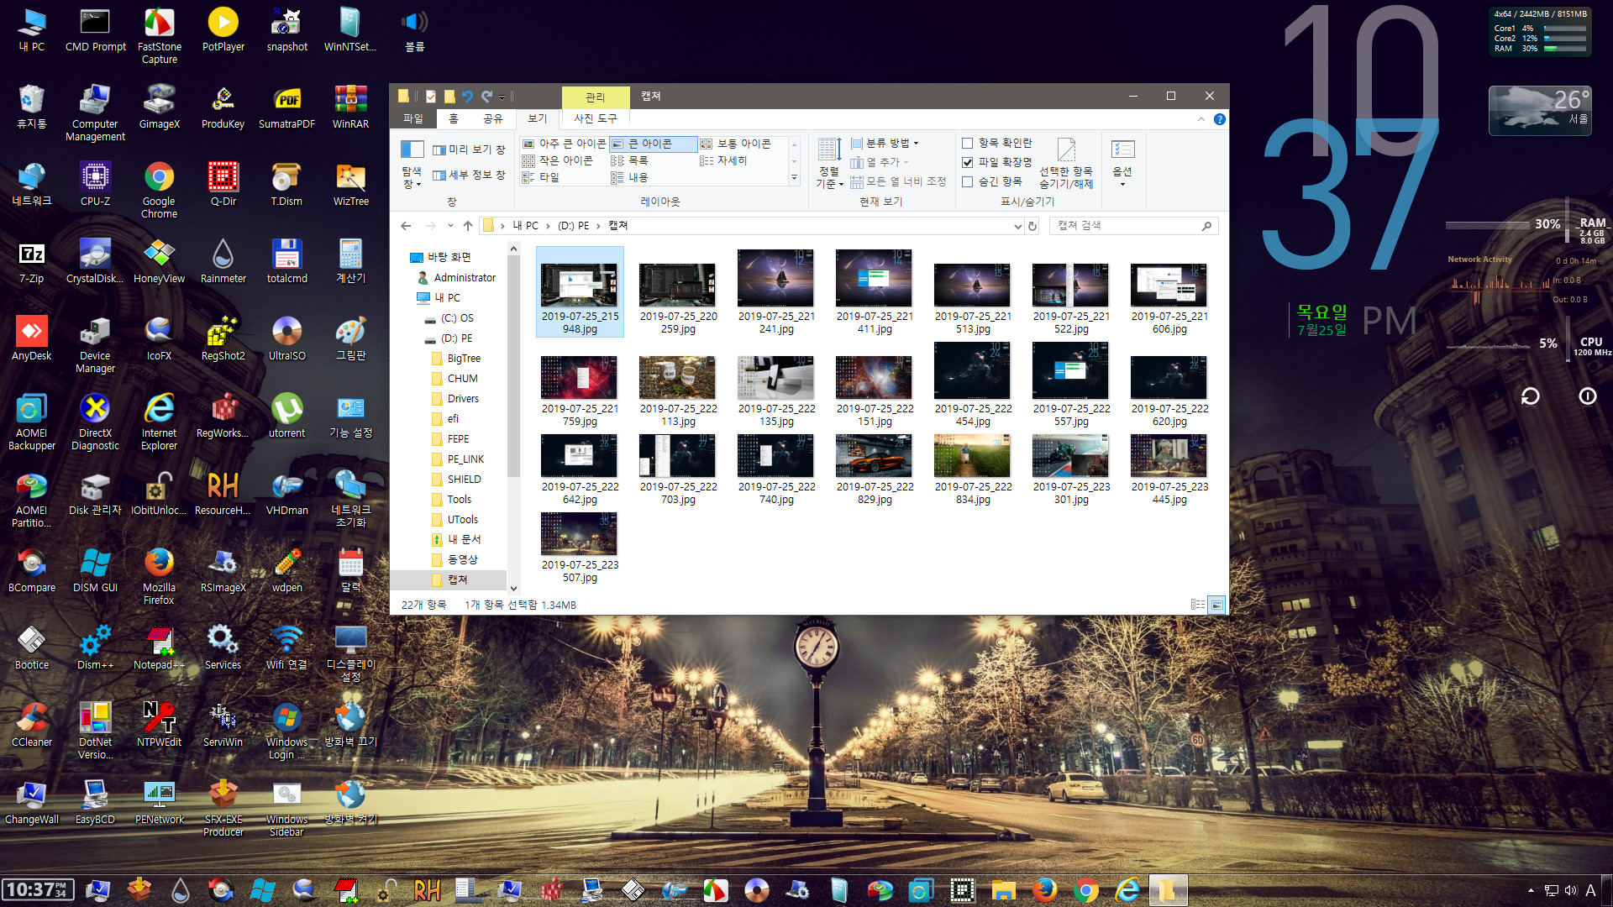Switch to large thumbnails view in status bar
This screenshot has height=907, width=1613.
pyautogui.click(x=1216, y=605)
